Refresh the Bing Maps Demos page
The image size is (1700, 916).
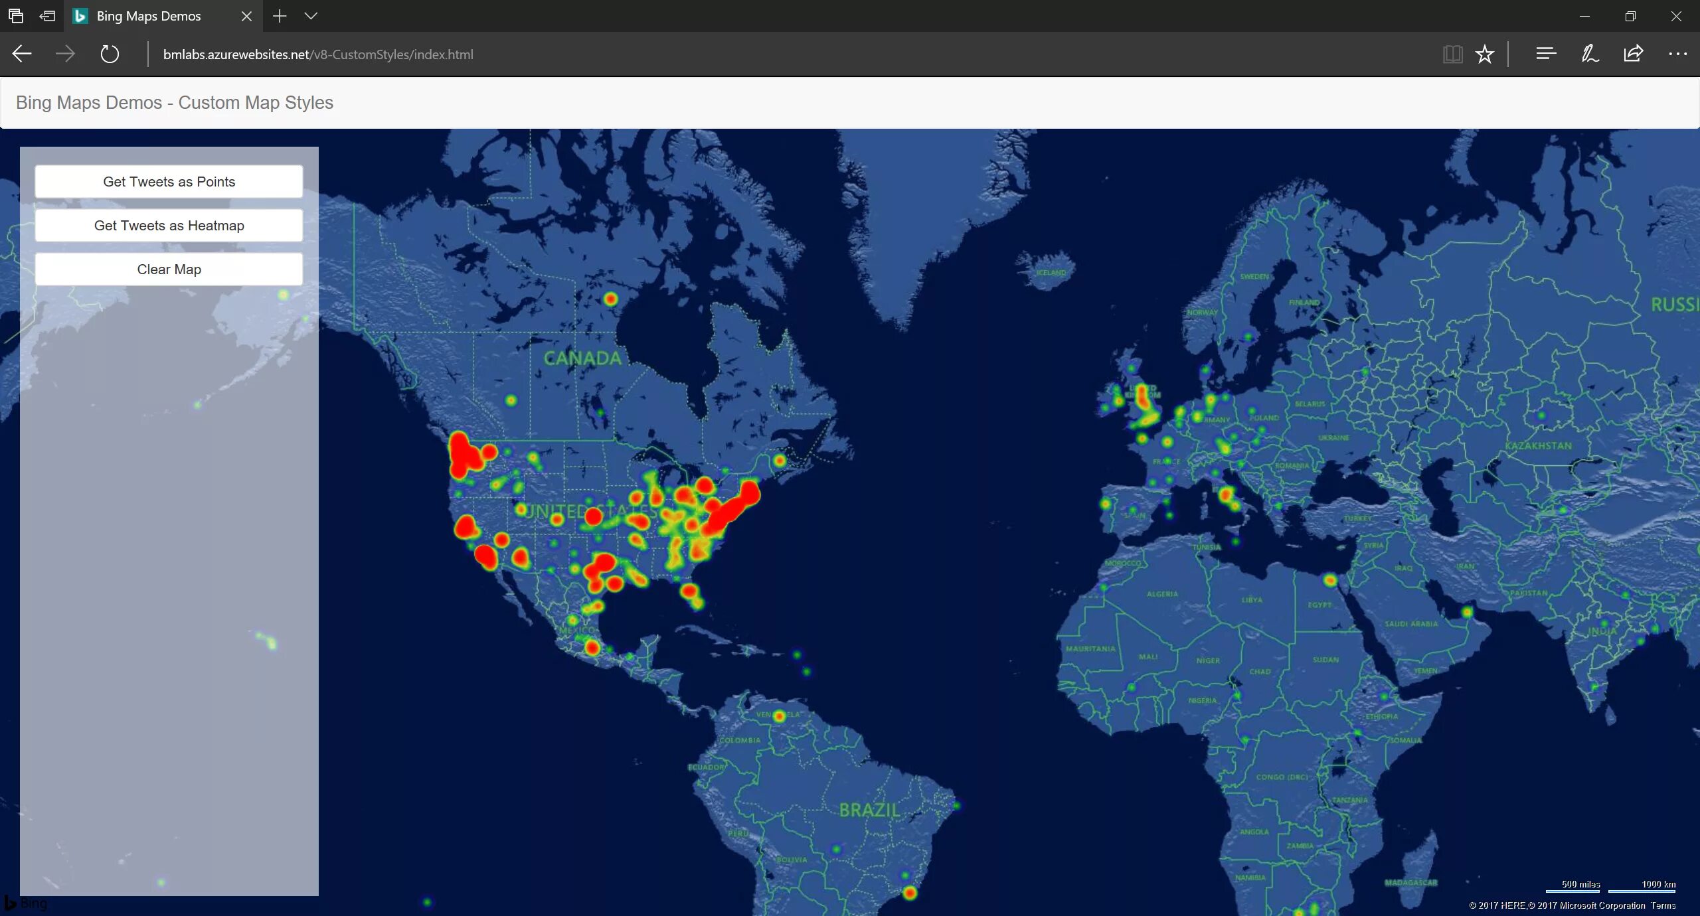110,54
